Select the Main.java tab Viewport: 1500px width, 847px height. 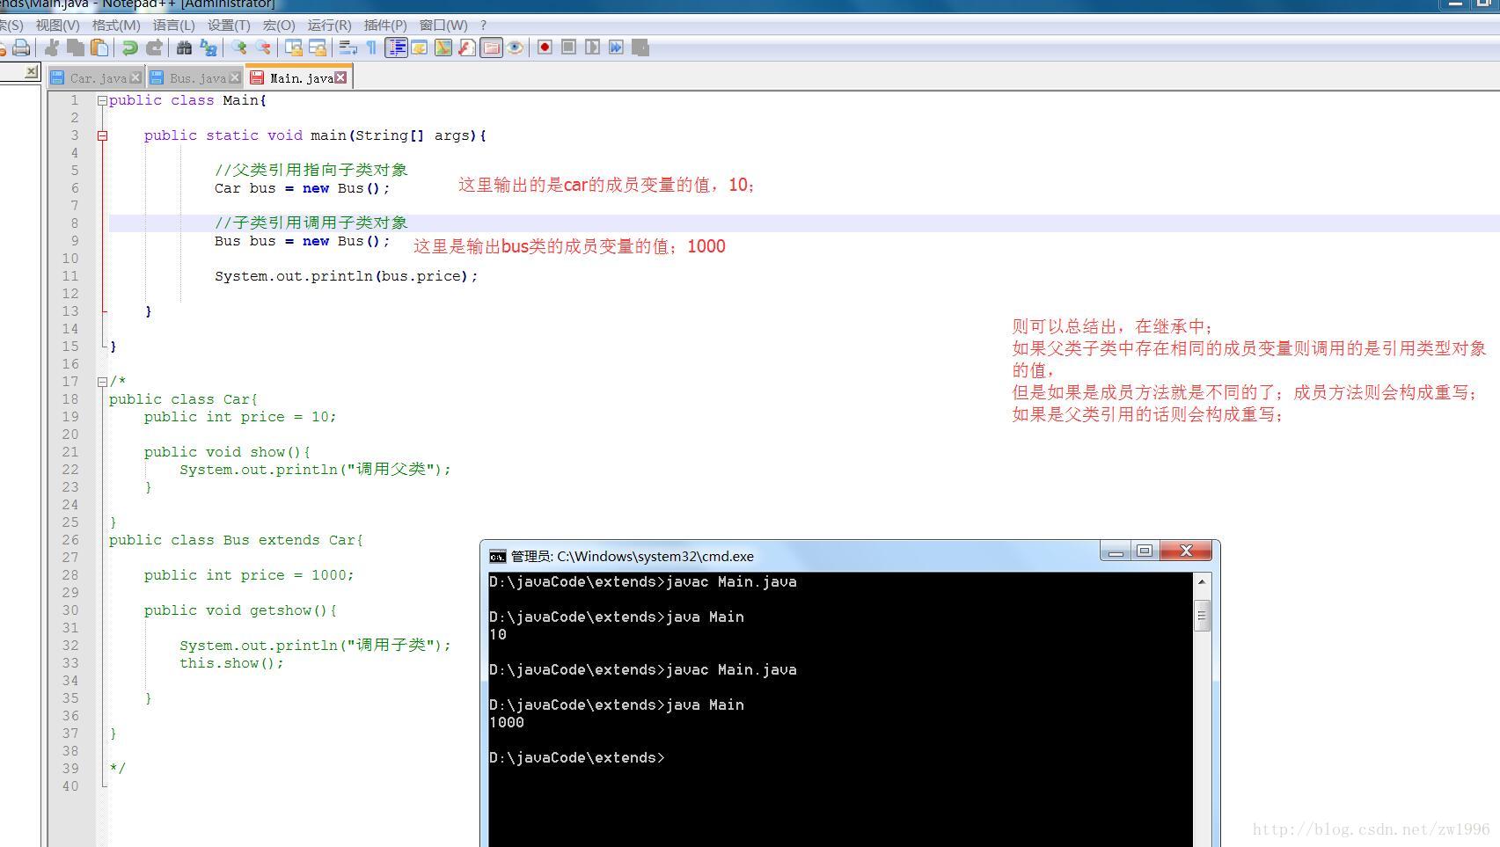pos(299,77)
